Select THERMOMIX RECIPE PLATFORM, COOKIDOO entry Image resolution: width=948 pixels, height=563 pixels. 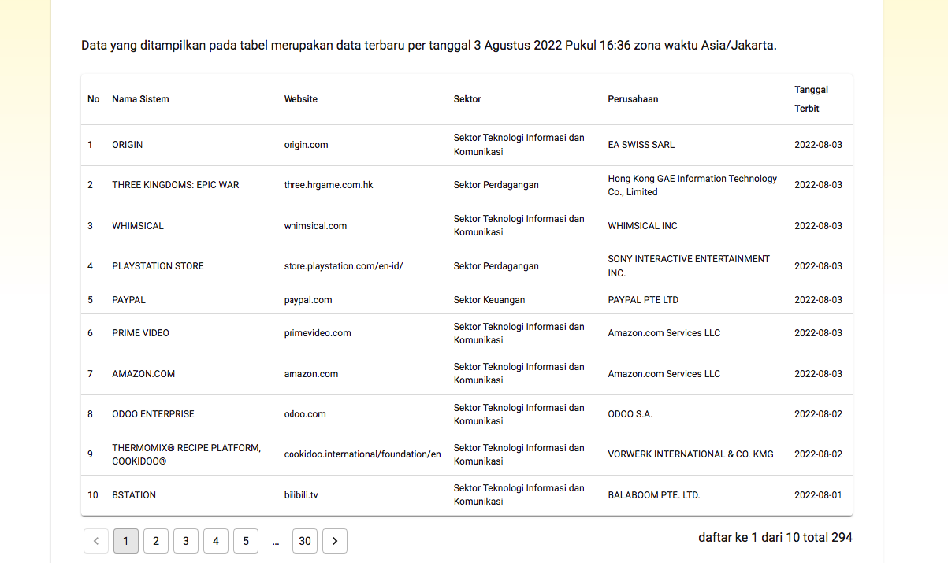tap(186, 454)
